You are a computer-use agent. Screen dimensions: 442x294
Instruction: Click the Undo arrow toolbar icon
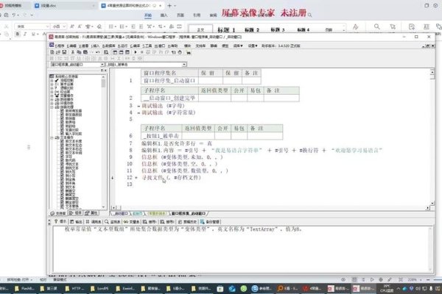click(97, 52)
